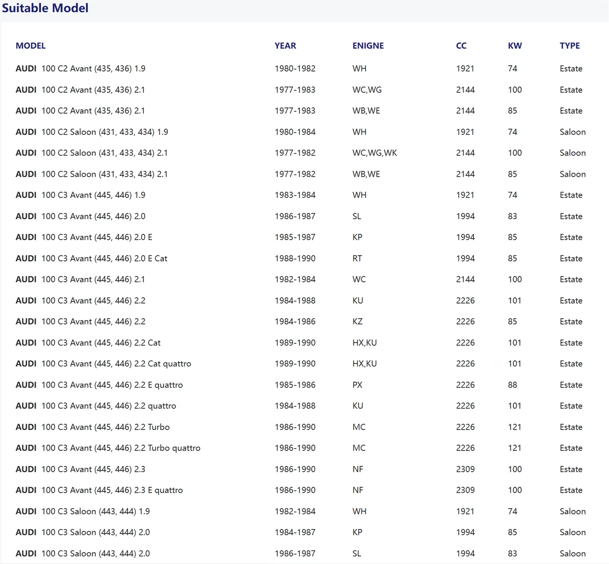Click year 1983-1984
Viewport: 609px width, 564px height.
[295, 195]
